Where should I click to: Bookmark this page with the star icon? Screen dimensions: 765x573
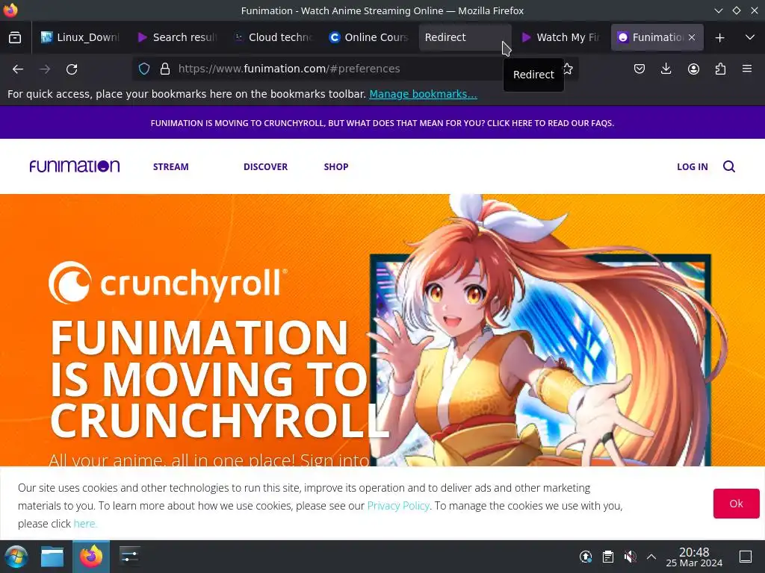568,69
